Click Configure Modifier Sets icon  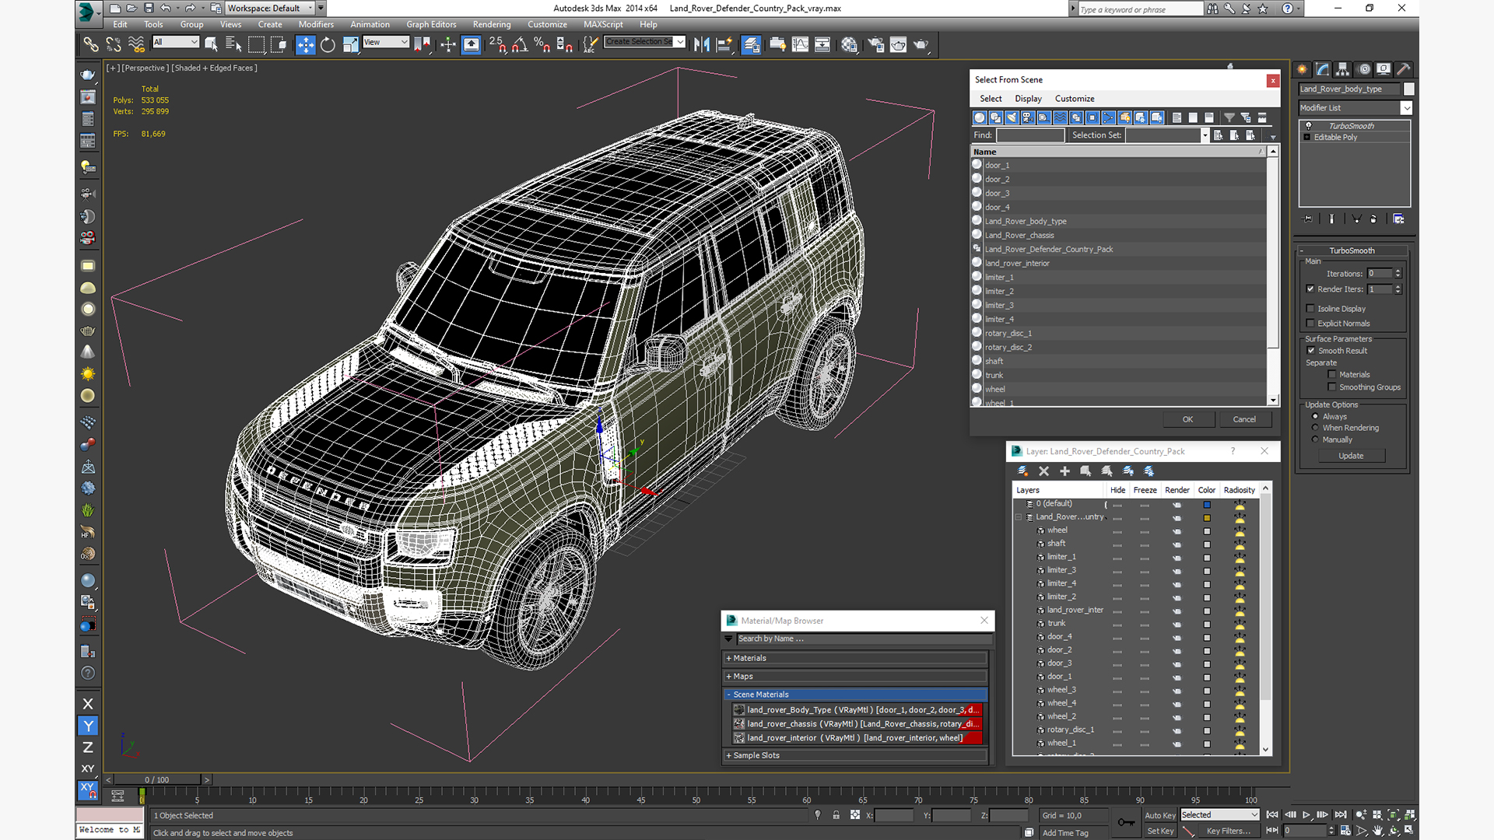point(1398,219)
